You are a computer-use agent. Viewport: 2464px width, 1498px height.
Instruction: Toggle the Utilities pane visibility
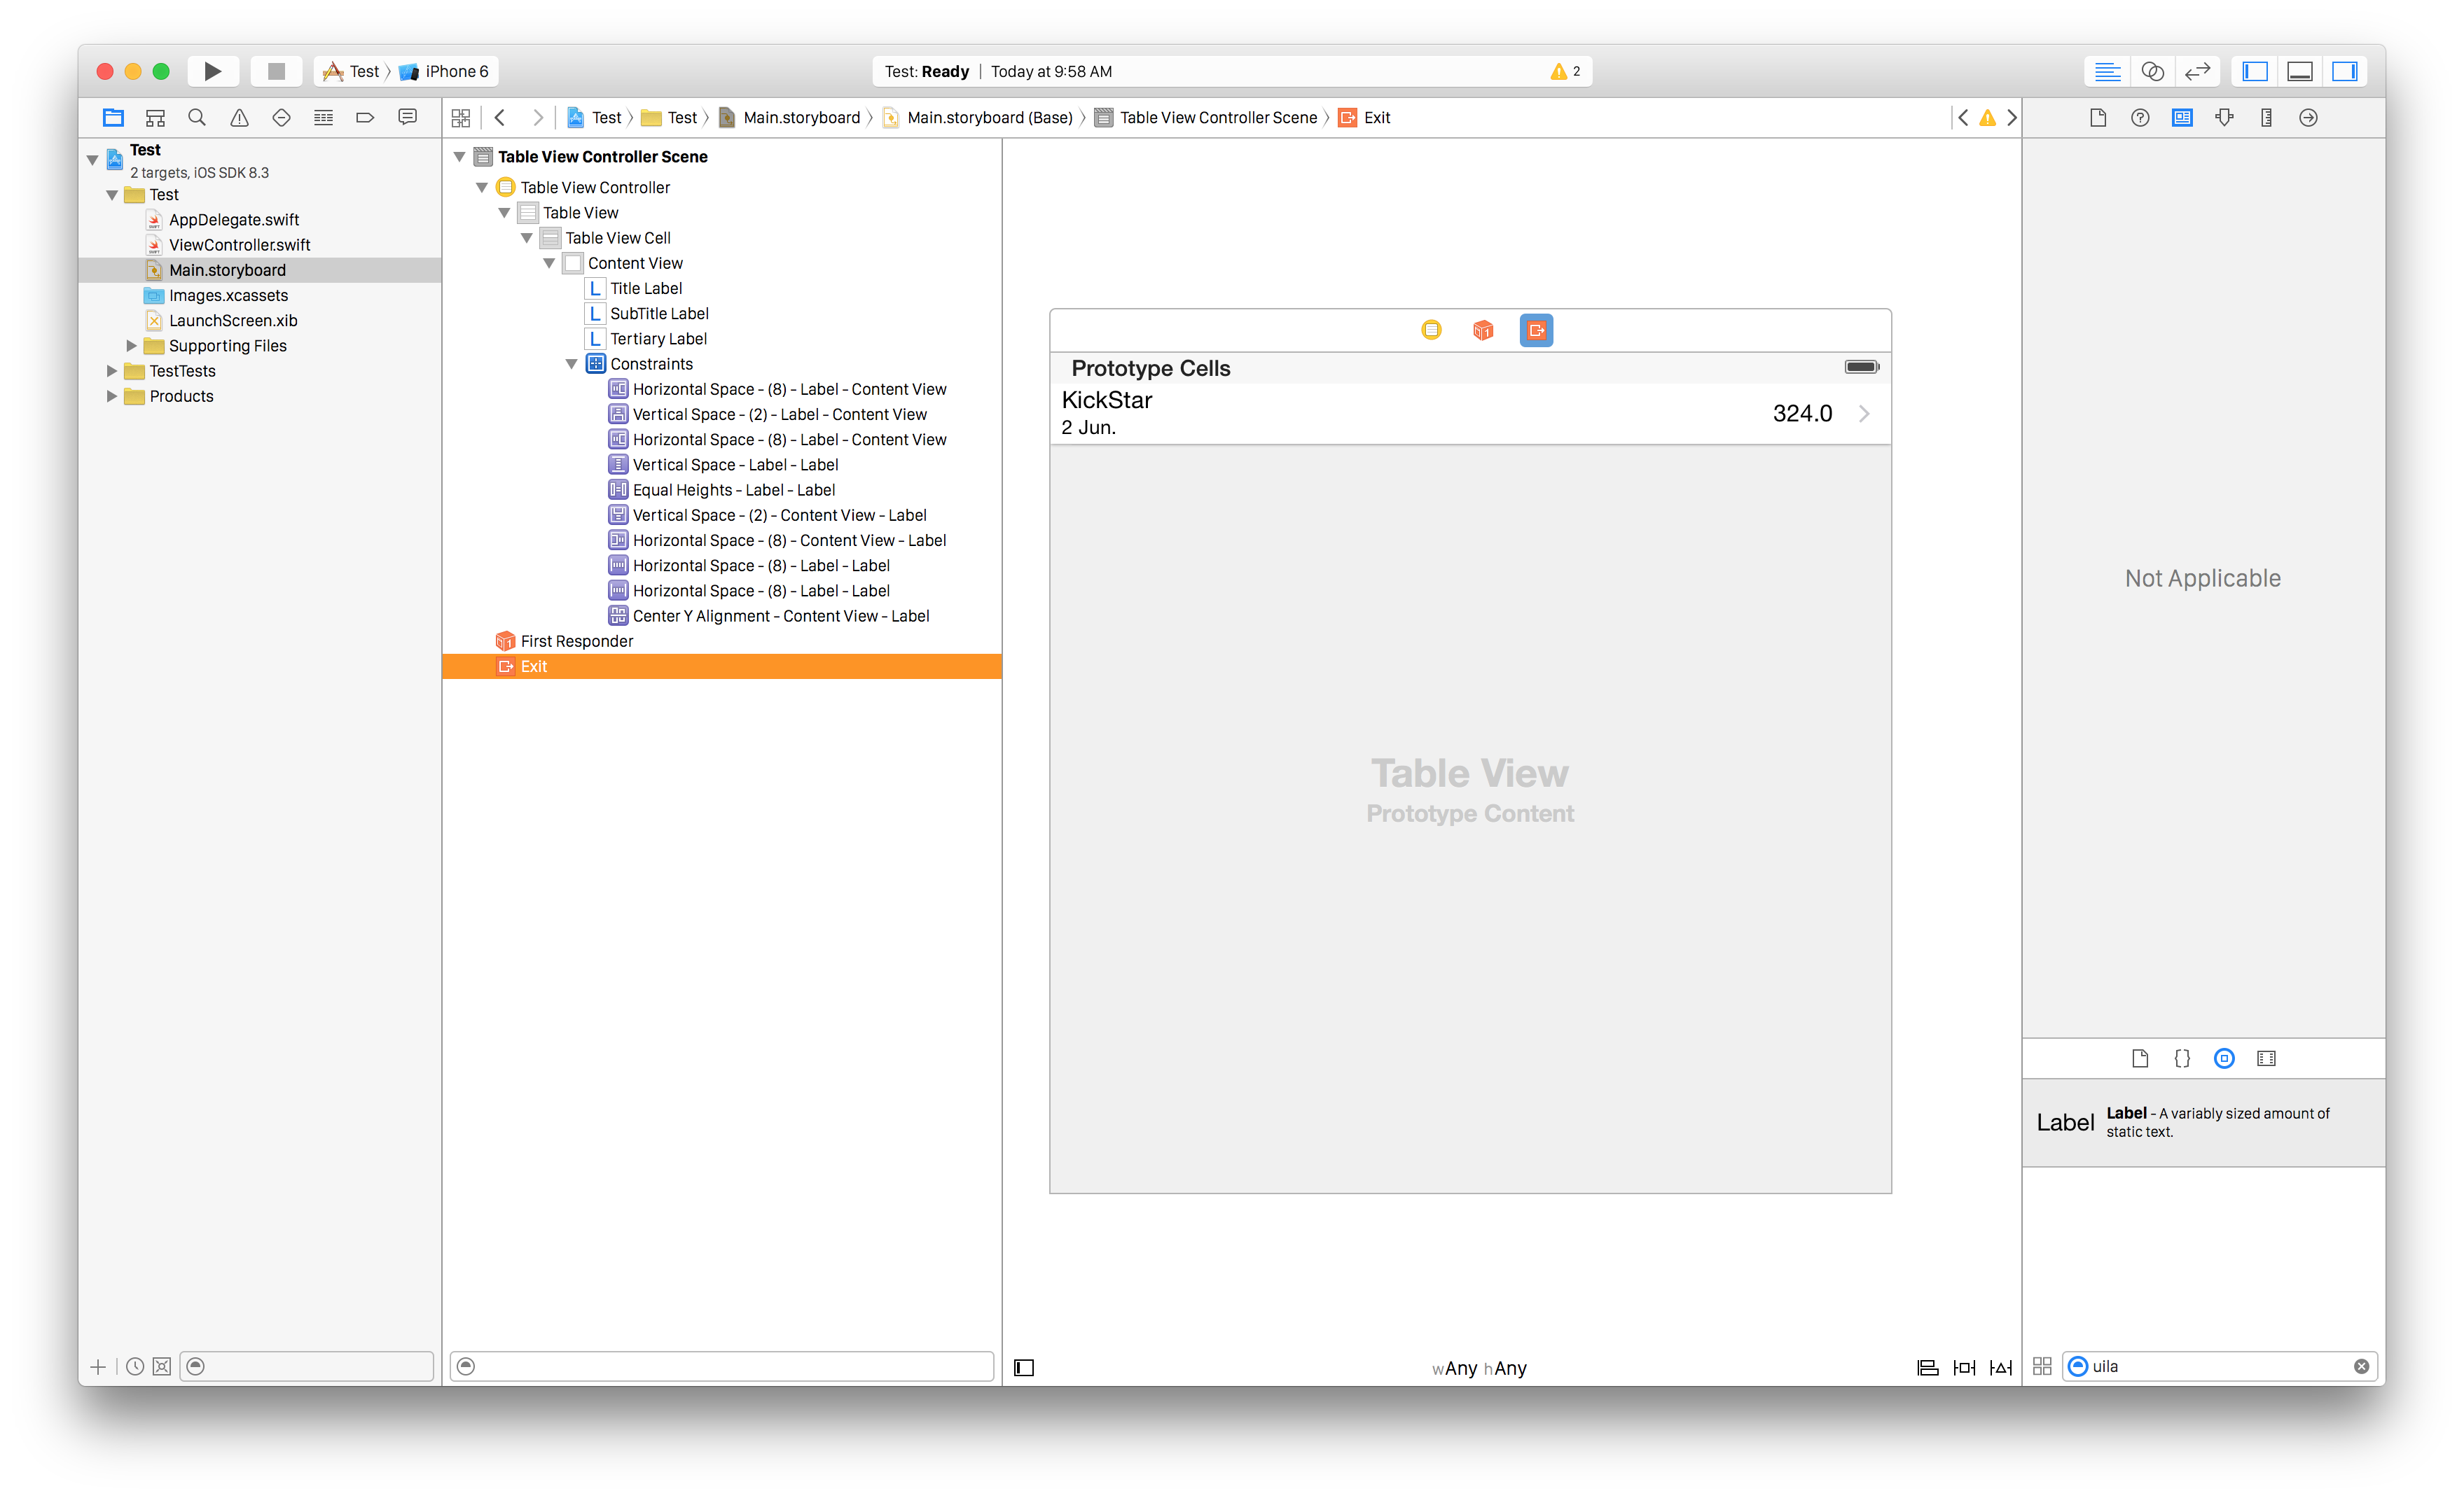(2345, 71)
